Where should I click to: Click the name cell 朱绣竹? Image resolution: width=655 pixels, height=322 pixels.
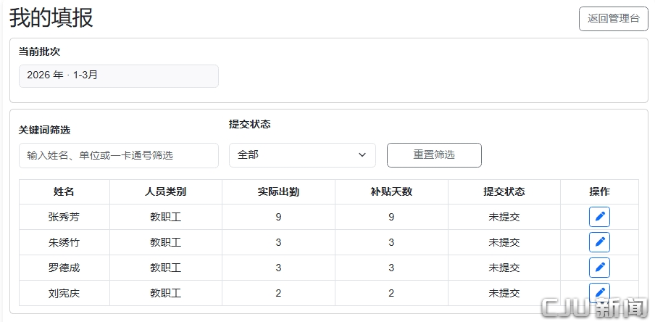(64, 242)
